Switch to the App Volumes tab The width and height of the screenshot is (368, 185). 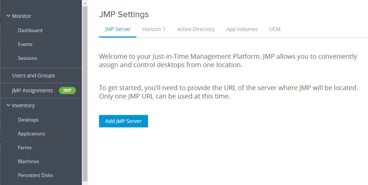click(x=242, y=29)
